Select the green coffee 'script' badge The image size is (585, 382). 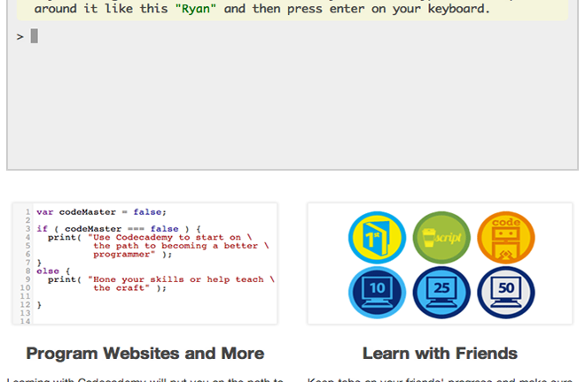pos(441,239)
